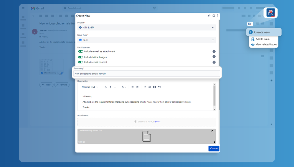Show info for Include e-mail as attachment
The height and width of the screenshot is (167, 294).
[214, 51]
